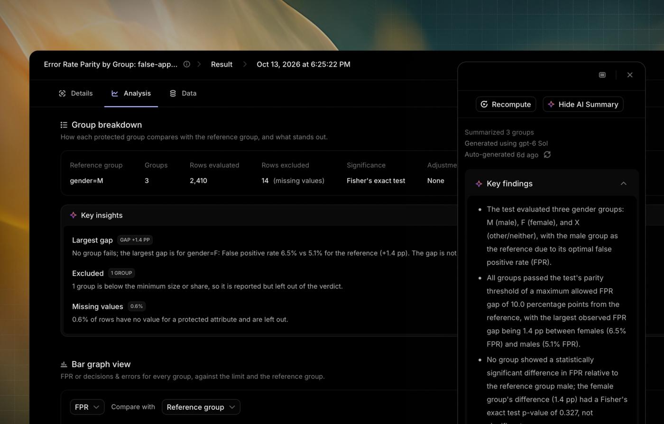Click the Result breadcrumb link
Viewport: 664px width, 424px height.
click(x=221, y=64)
